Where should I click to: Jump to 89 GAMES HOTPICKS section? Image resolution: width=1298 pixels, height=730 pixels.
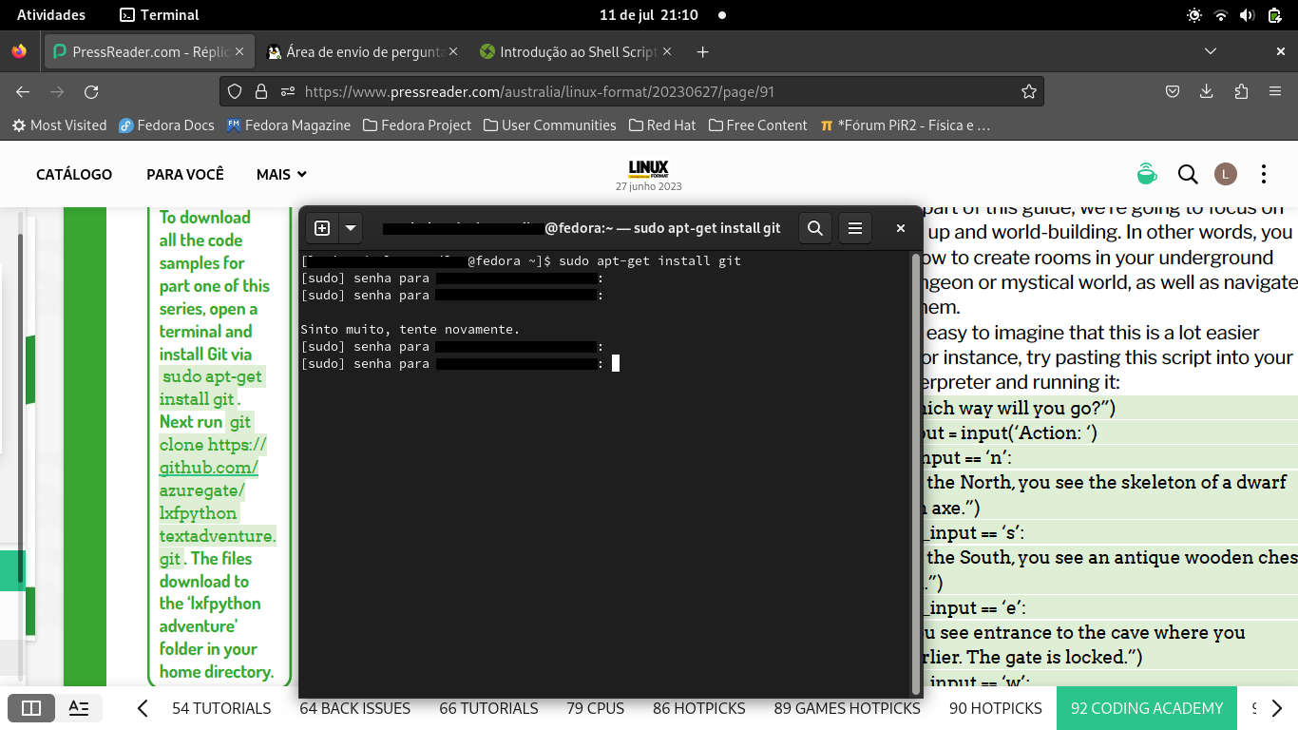coord(847,708)
